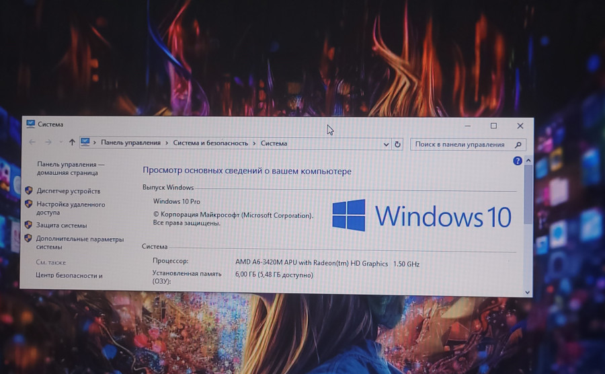Open Дополнительные параметры системы
This screenshot has width=605, height=374.
80,243
